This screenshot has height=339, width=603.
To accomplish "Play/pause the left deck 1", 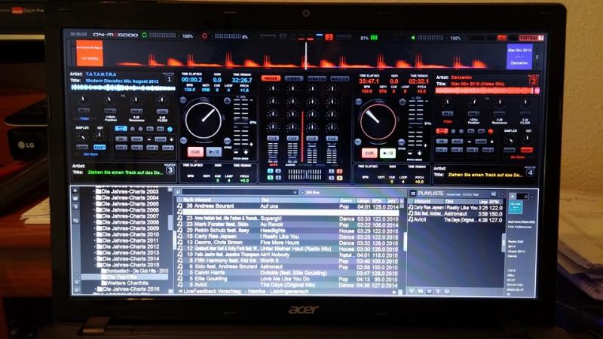I will pos(213,152).
